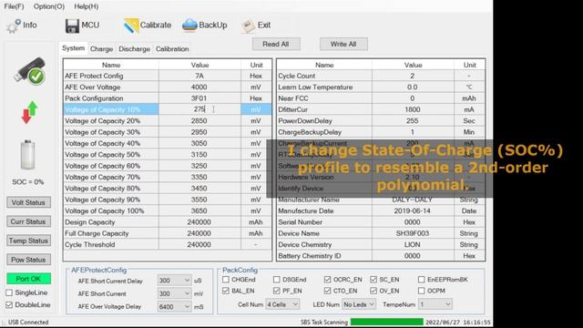Click the Calibrate ruler icon
The image size is (583, 328).
point(131,26)
